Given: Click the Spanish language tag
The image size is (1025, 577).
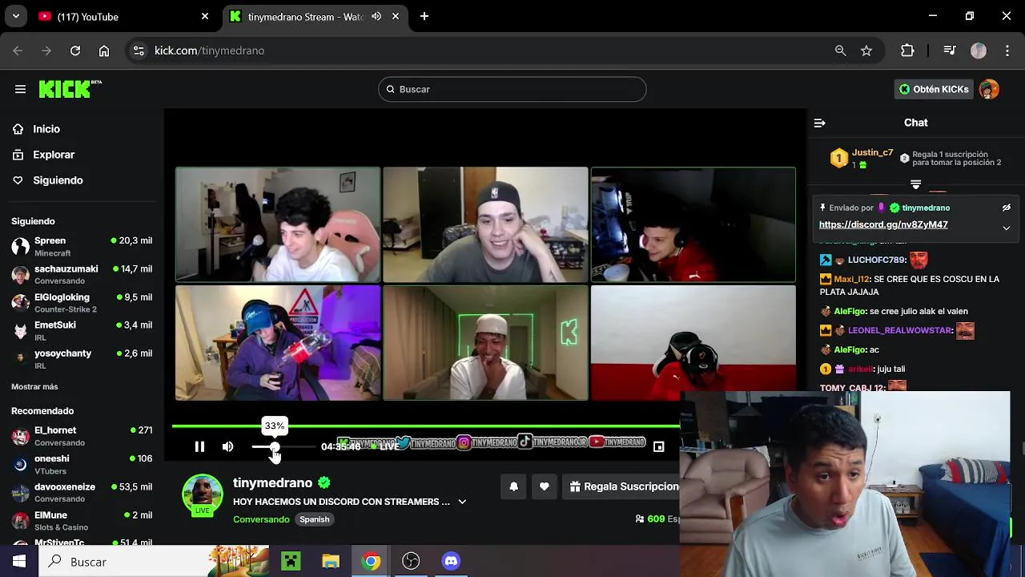Looking at the screenshot, I should coord(315,519).
